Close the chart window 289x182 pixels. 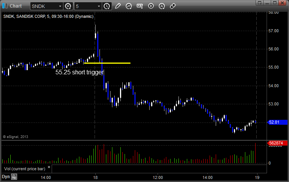tap(282, 3)
